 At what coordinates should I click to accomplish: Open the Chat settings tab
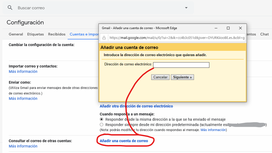[x=264, y=34]
